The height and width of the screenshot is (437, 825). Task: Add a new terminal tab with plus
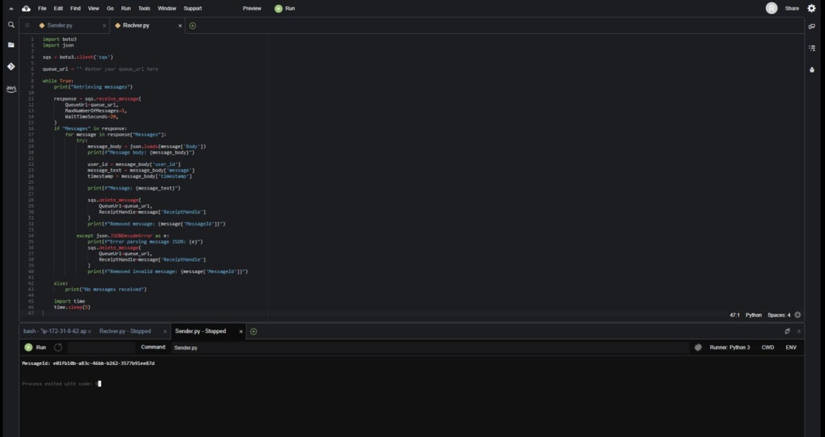pyautogui.click(x=254, y=331)
